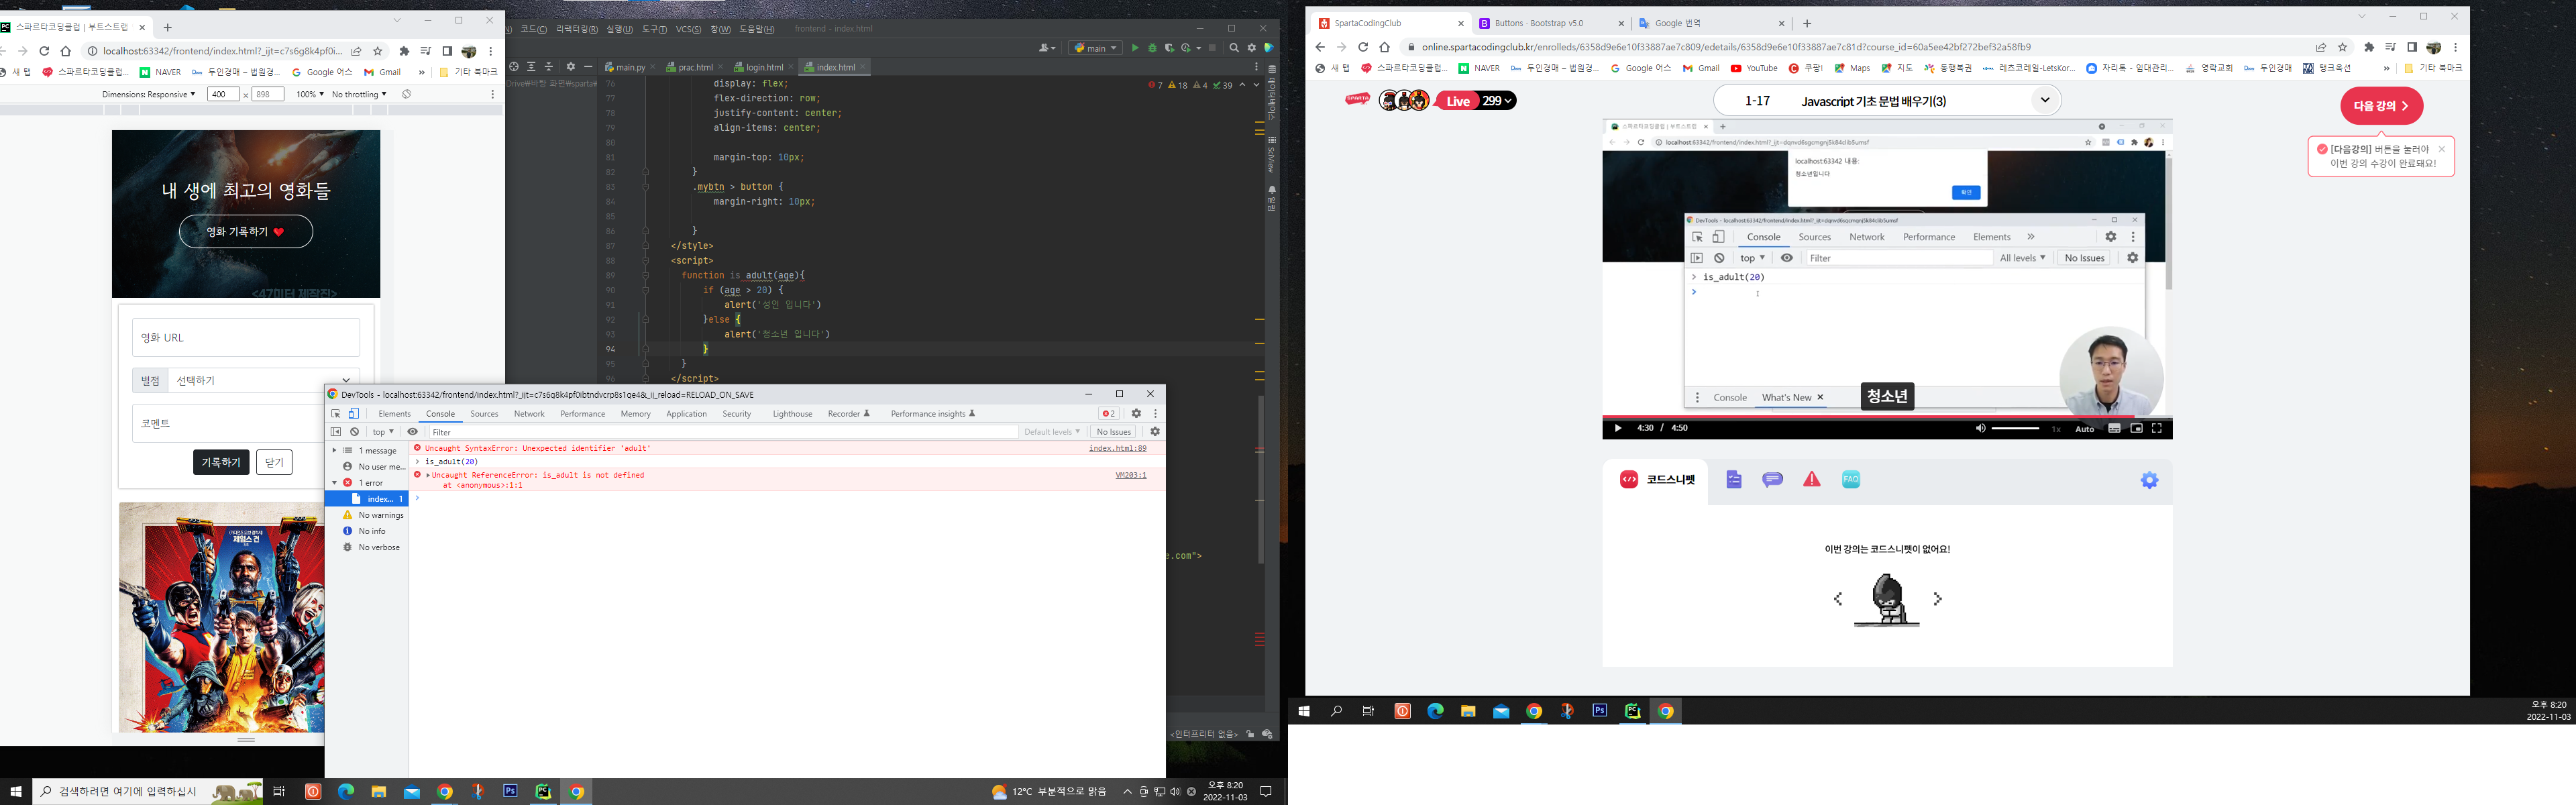Open the login.html editor tab
The image size is (2576, 805).
[765, 68]
